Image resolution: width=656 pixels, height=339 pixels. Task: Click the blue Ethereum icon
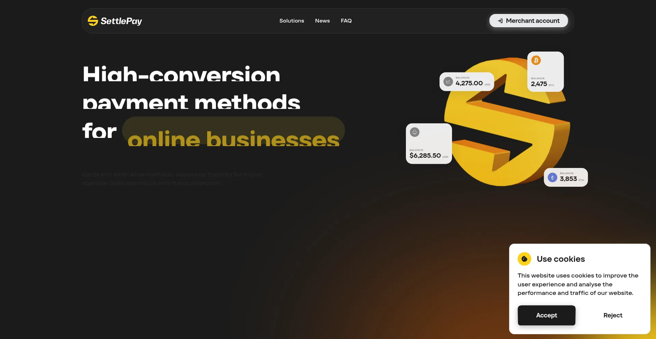552,178
